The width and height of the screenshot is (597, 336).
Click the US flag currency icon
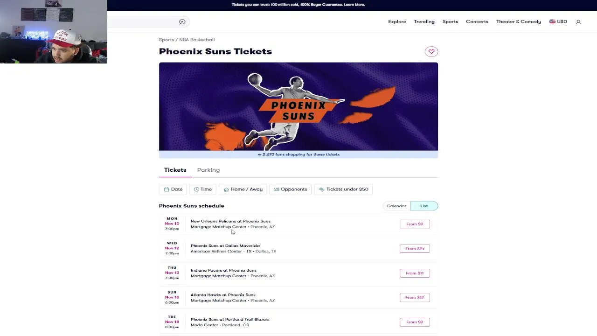[x=552, y=21]
